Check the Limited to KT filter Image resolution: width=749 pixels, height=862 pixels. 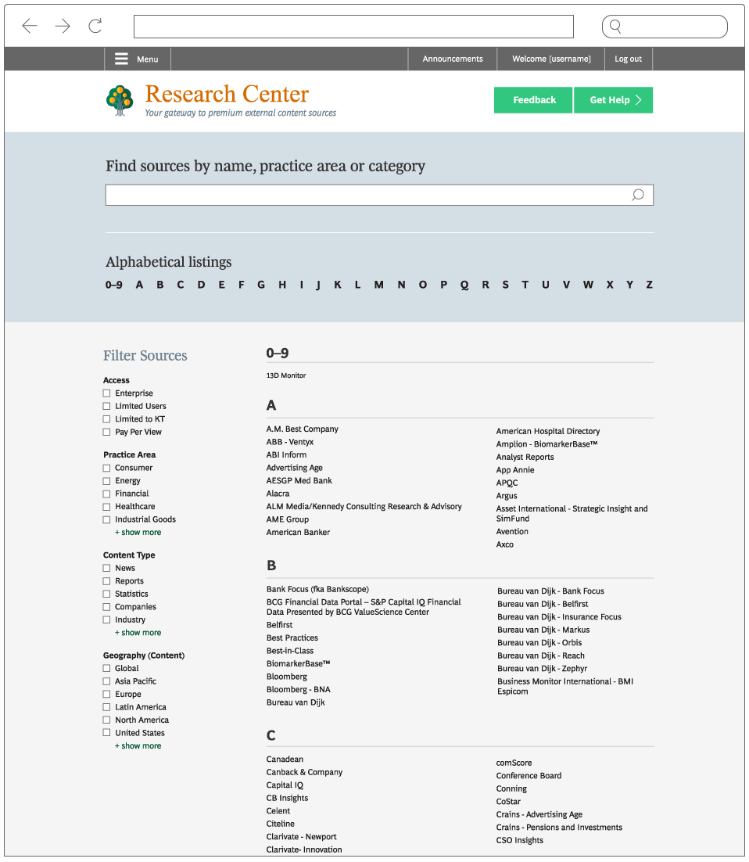106,419
